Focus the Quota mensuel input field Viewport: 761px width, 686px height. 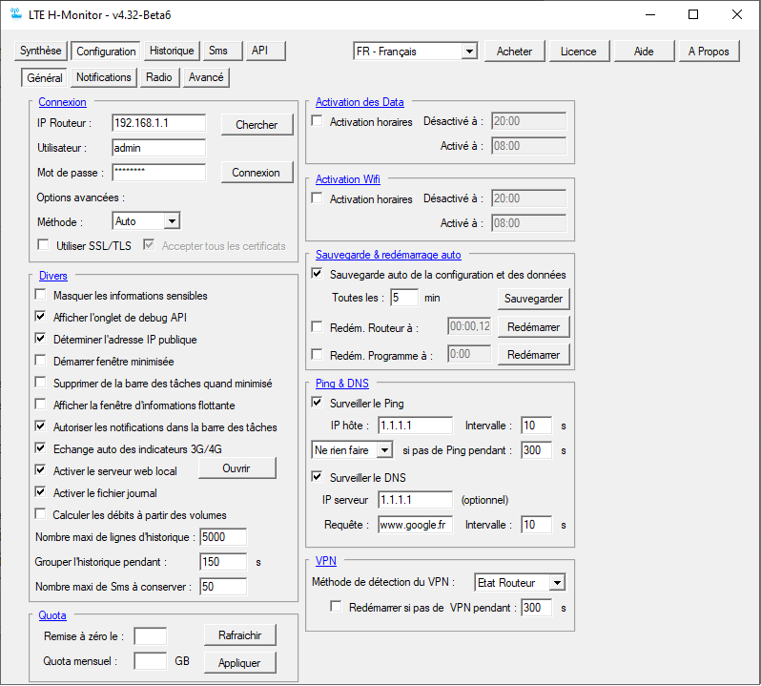coord(151,660)
